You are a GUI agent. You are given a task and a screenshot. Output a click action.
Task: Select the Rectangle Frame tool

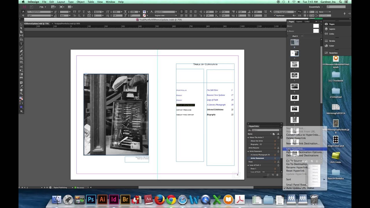pyautogui.click(x=21, y=58)
